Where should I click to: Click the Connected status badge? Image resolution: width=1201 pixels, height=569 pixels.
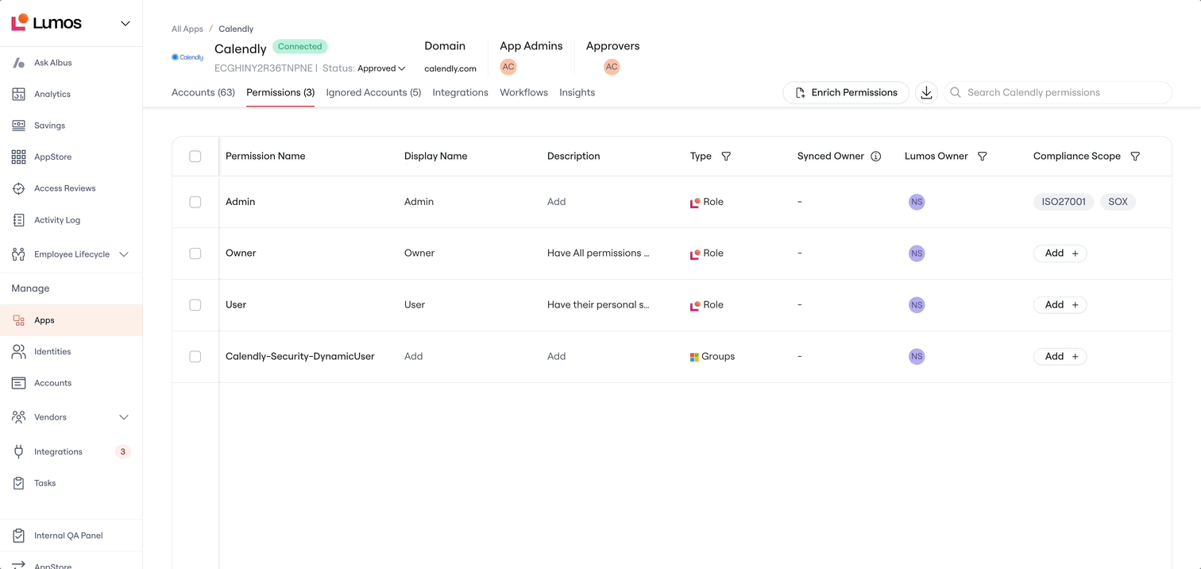coord(300,47)
